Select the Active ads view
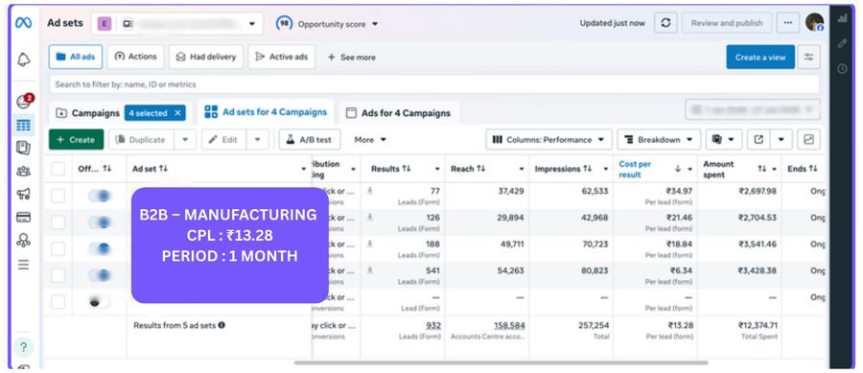Viewport: 863px width, 373px height. (x=281, y=57)
